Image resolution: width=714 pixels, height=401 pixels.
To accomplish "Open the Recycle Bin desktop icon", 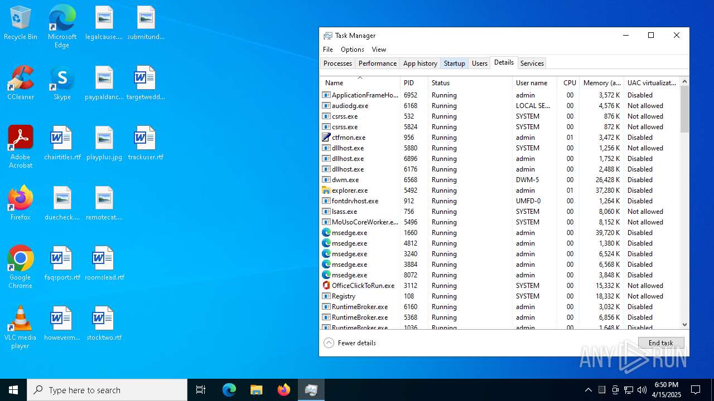I will pyautogui.click(x=21, y=24).
